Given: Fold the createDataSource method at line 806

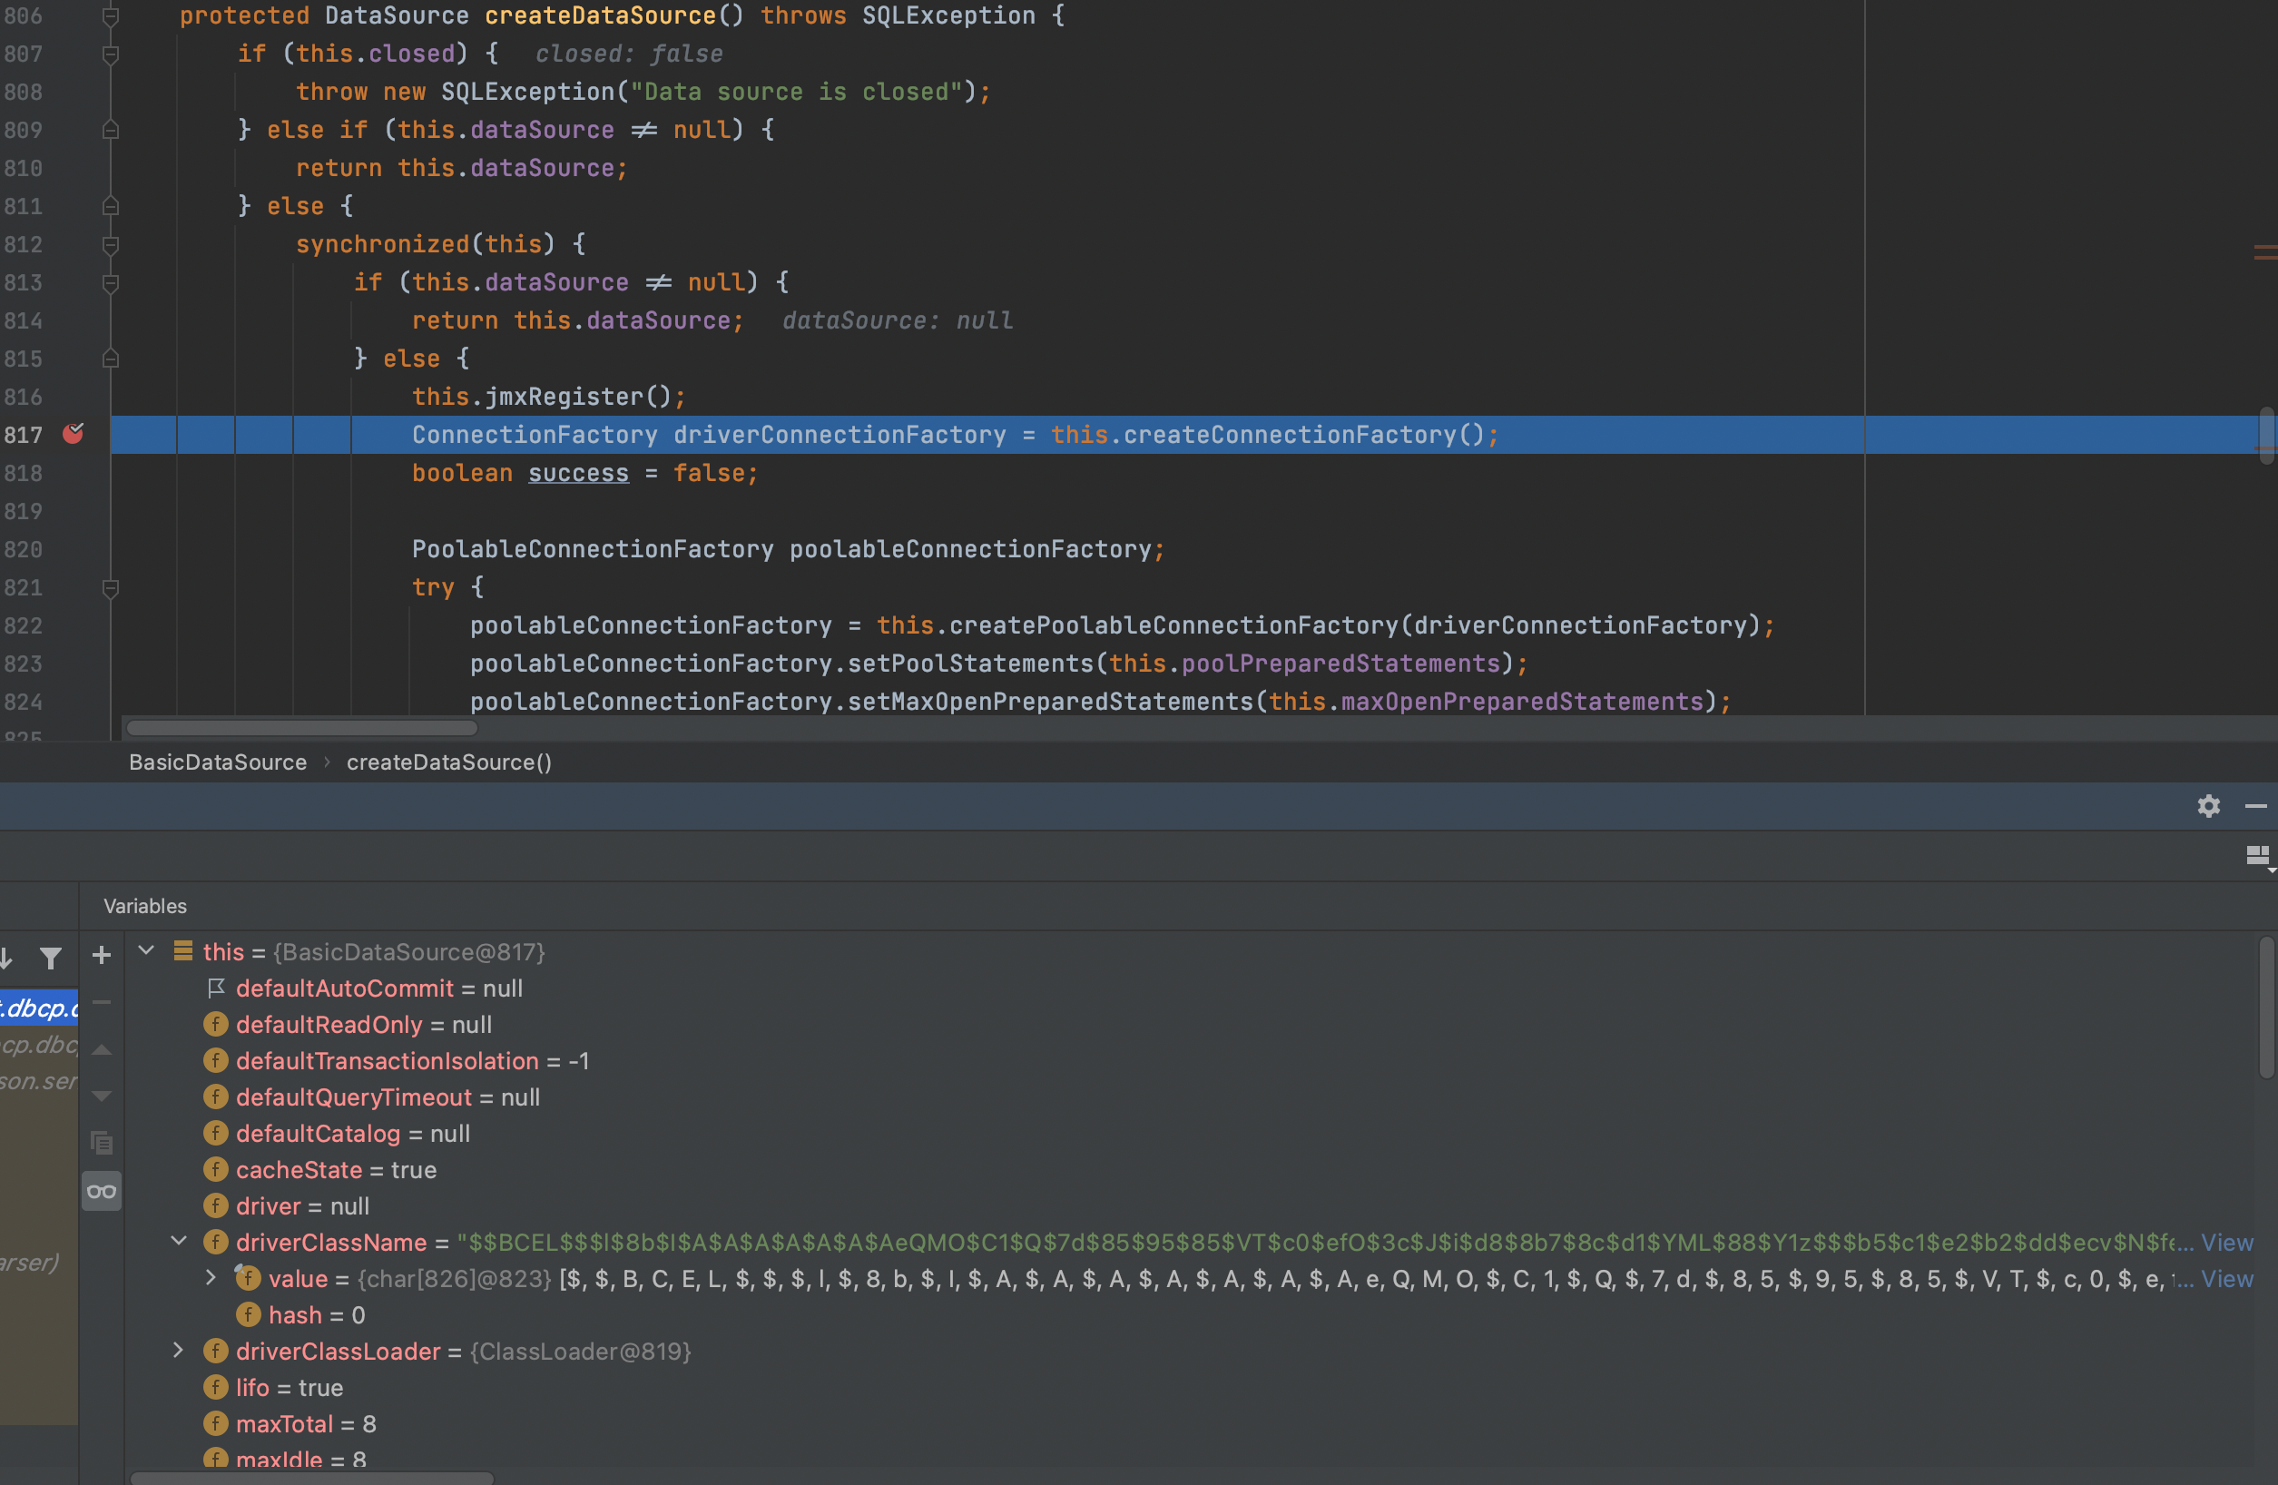Looking at the screenshot, I should pyautogui.click(x=111, y=16).
